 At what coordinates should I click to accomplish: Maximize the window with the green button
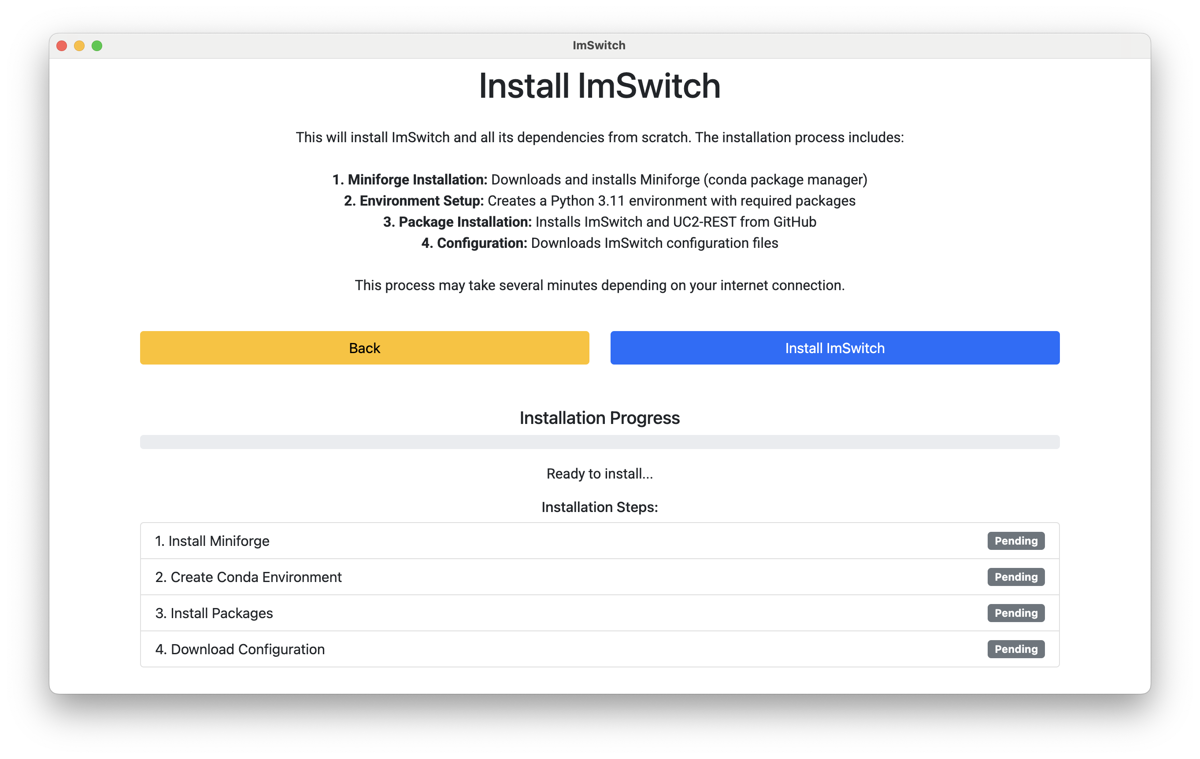pos(97,46)
